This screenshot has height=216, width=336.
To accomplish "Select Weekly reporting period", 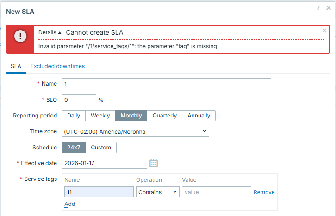I will point(100,116).
